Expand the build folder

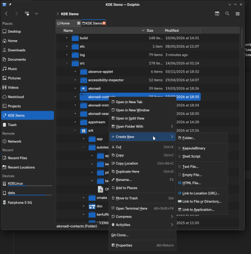pyautogui.click(x=67, y=38)
